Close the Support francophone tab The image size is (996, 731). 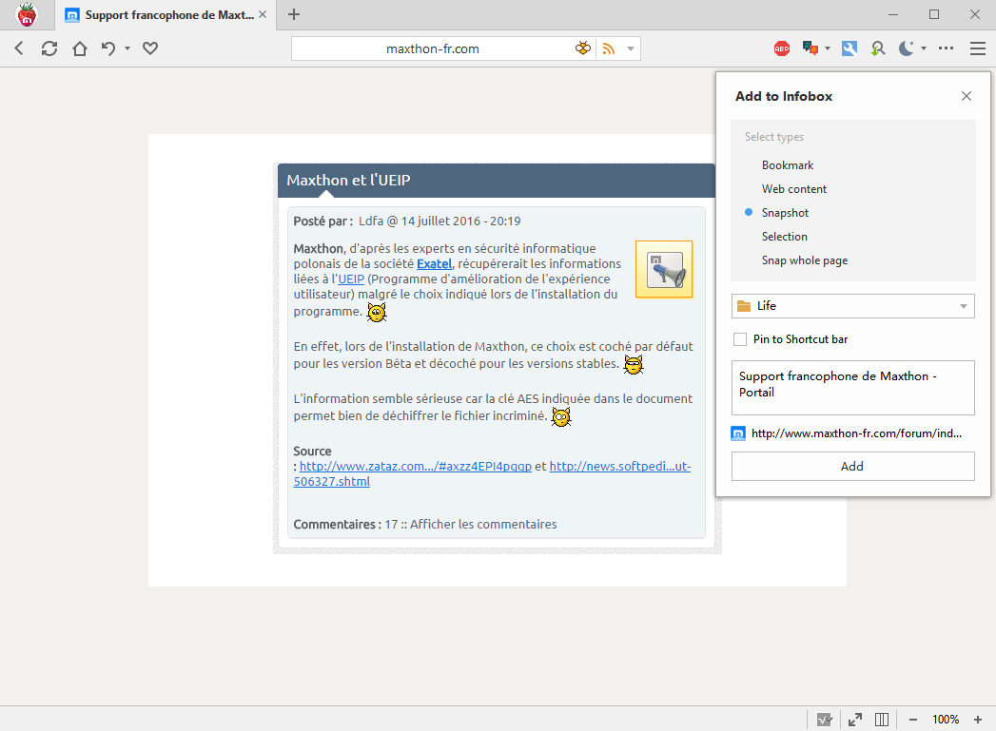pyautogui.click(x=263, y=14)
